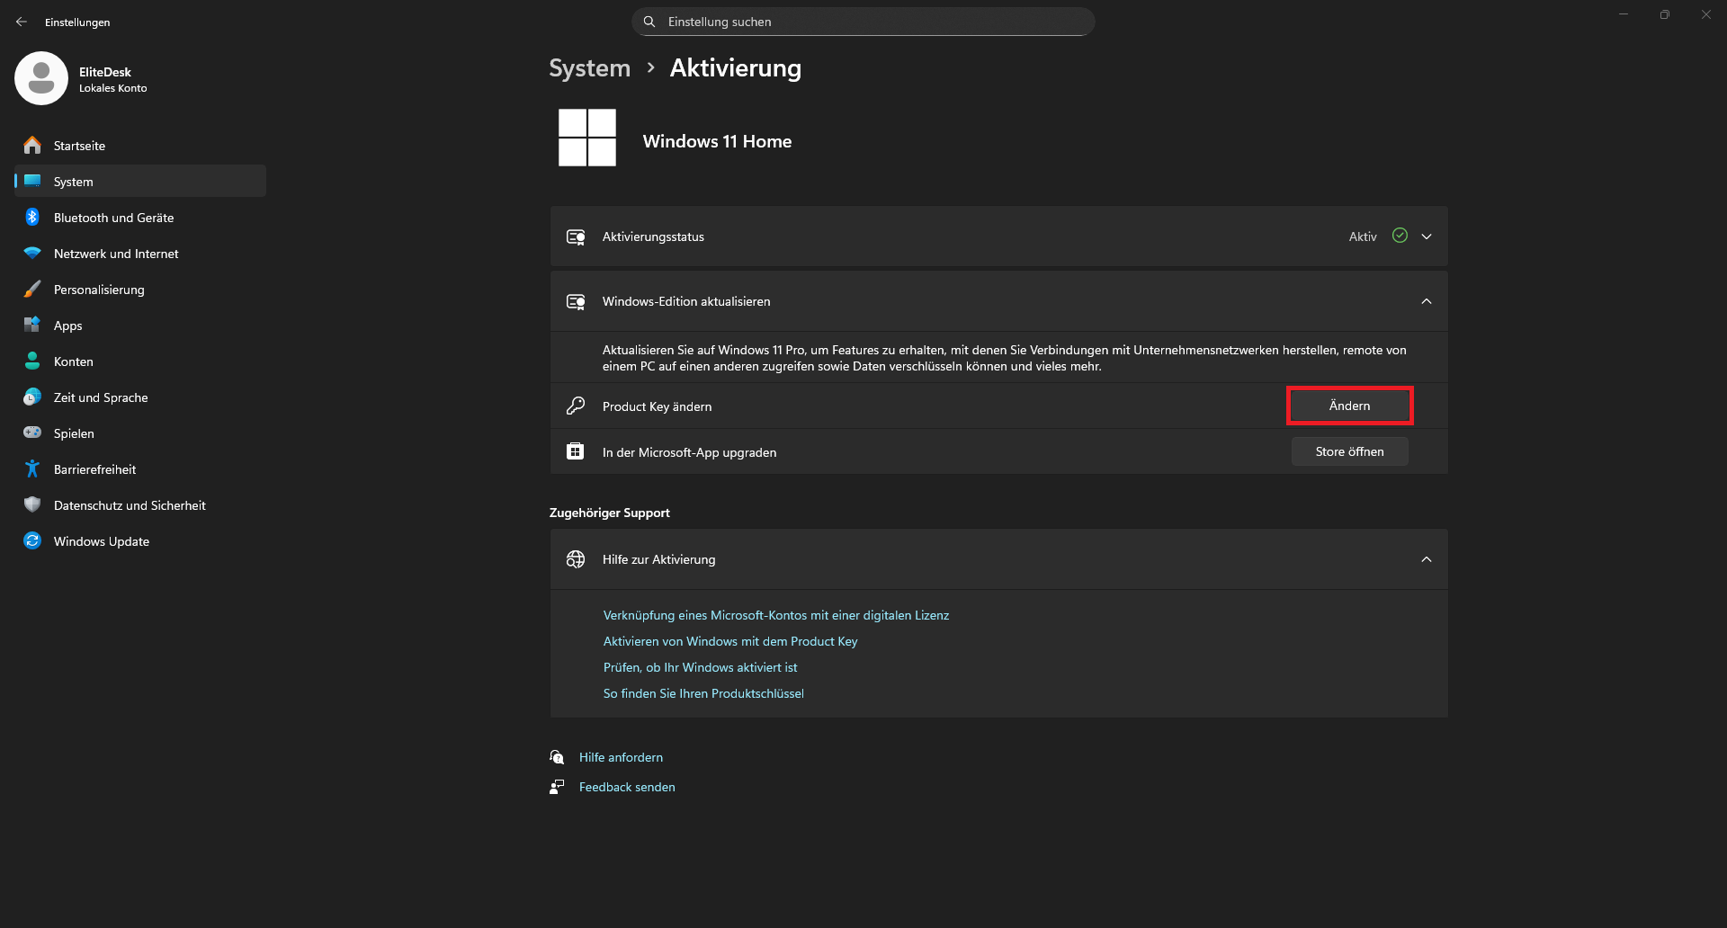Viewport: 1727px width, 928px height.
Task: Go to Personalisierung settings
Action: coord(140,289)
